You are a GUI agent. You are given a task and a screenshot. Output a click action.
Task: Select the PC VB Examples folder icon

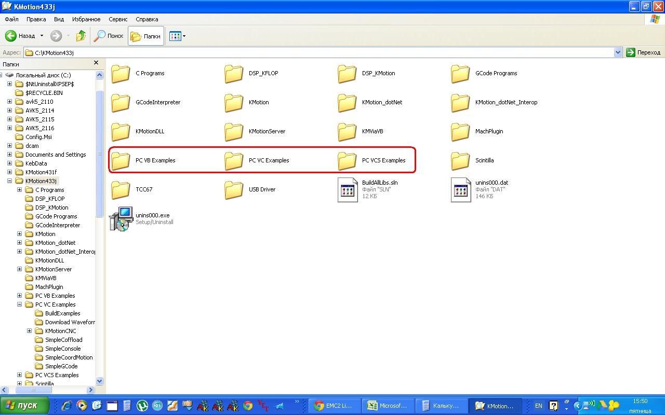(121, 161)
